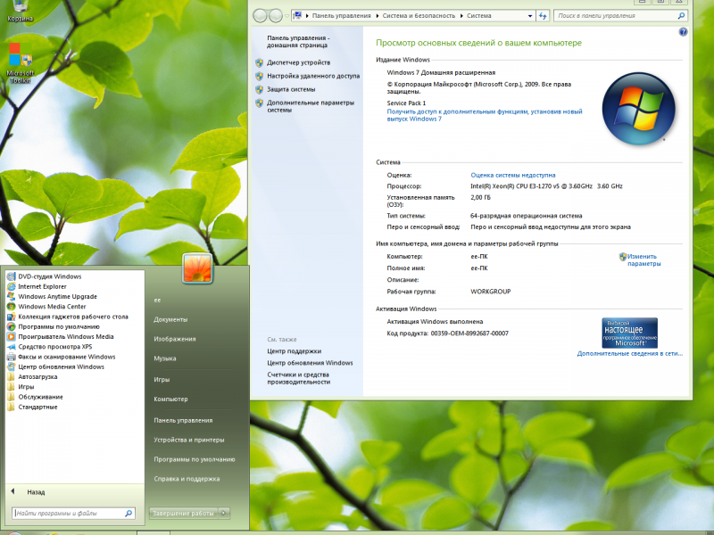Go back using the Control Panel back arrow
Image resolution: width=714 pixels, height=535 pixels.
pos(260,16)
